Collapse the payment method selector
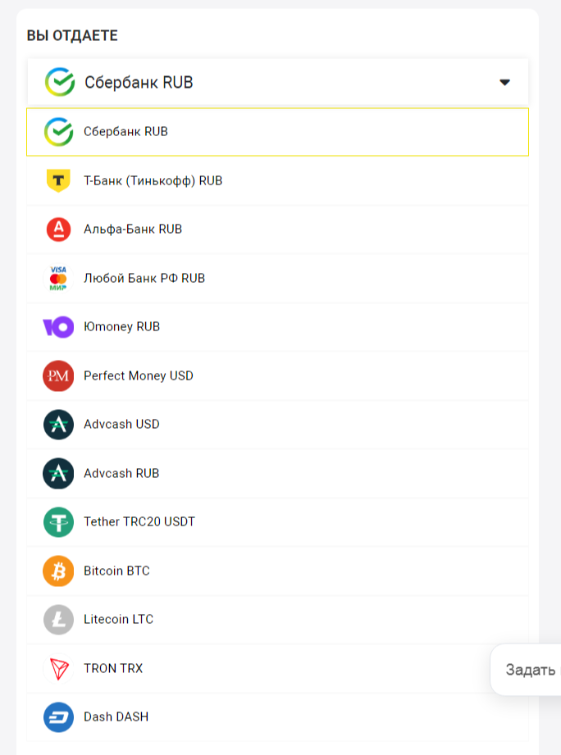 pyautogui.click(x=504, y=82)
